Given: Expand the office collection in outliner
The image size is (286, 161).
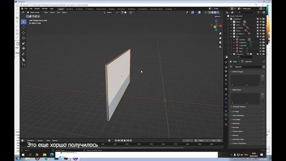Looking at the screenshot, I should pyautogui.click(x=231, y=22).
